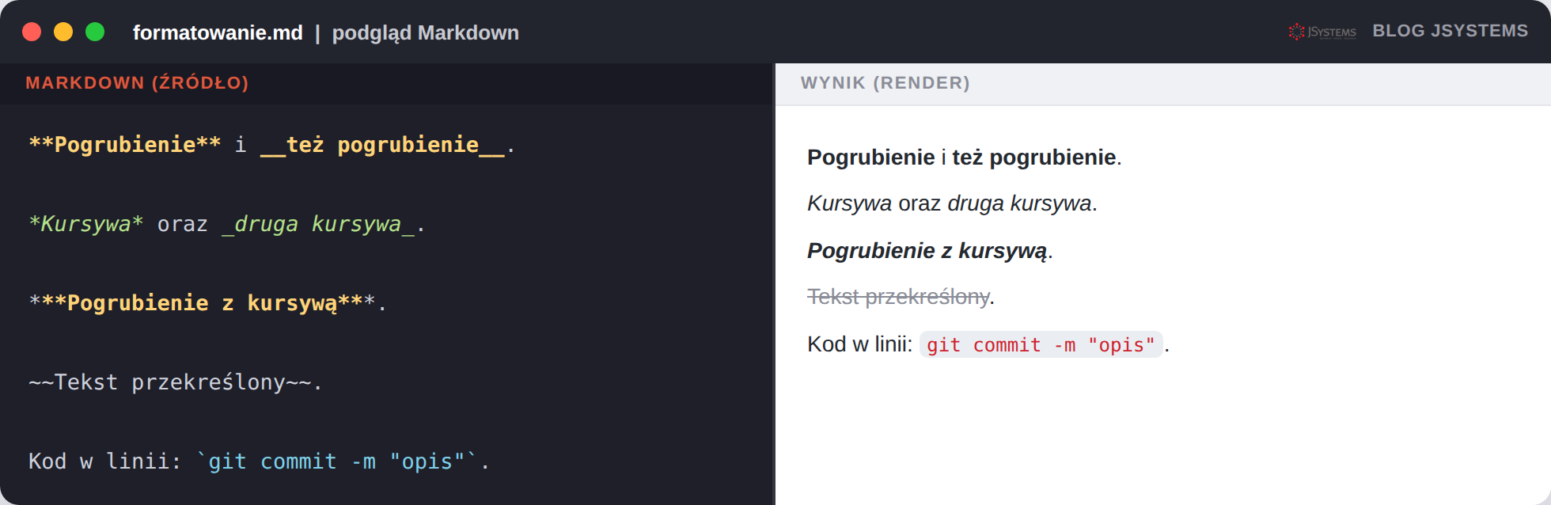Click source line '~~Tekst przekreślony~~'

click(x=170, y=382)
